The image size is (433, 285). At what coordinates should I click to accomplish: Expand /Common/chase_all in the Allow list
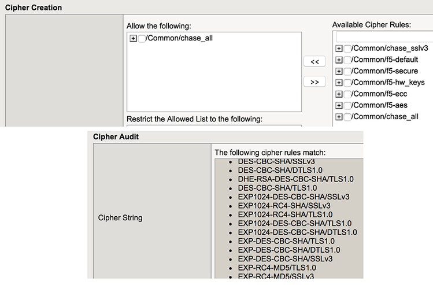[133, 38]
